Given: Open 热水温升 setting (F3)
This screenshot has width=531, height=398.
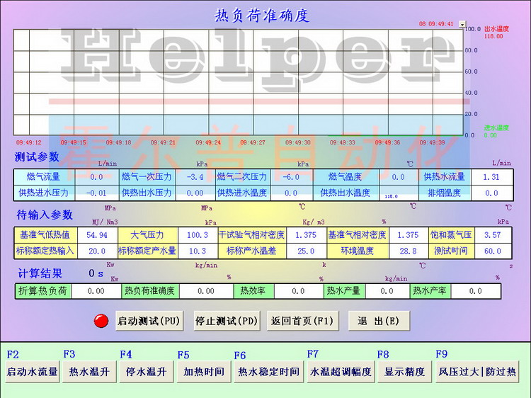Looking at the screenshot, I should (x=89, y=372).
